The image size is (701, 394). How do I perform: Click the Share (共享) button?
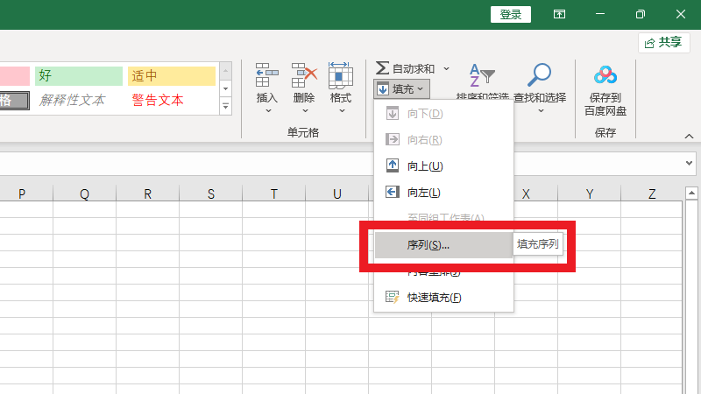(663, 42)
